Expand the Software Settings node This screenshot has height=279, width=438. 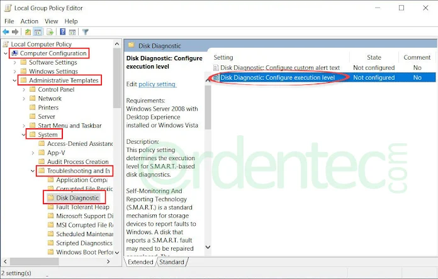pyautogui.click(x=15, y=62)
